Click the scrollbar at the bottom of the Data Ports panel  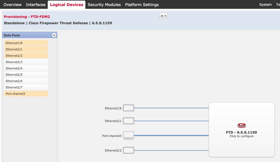pos(29,160)
